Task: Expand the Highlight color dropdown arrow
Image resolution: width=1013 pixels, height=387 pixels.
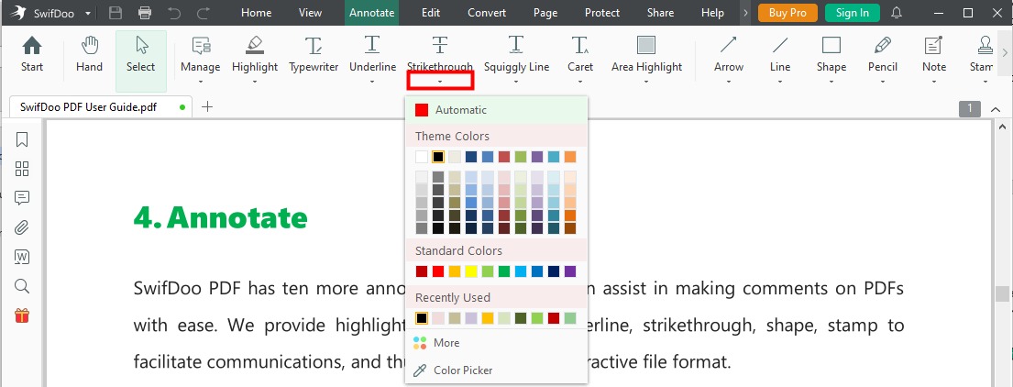Action: (255, 82)
